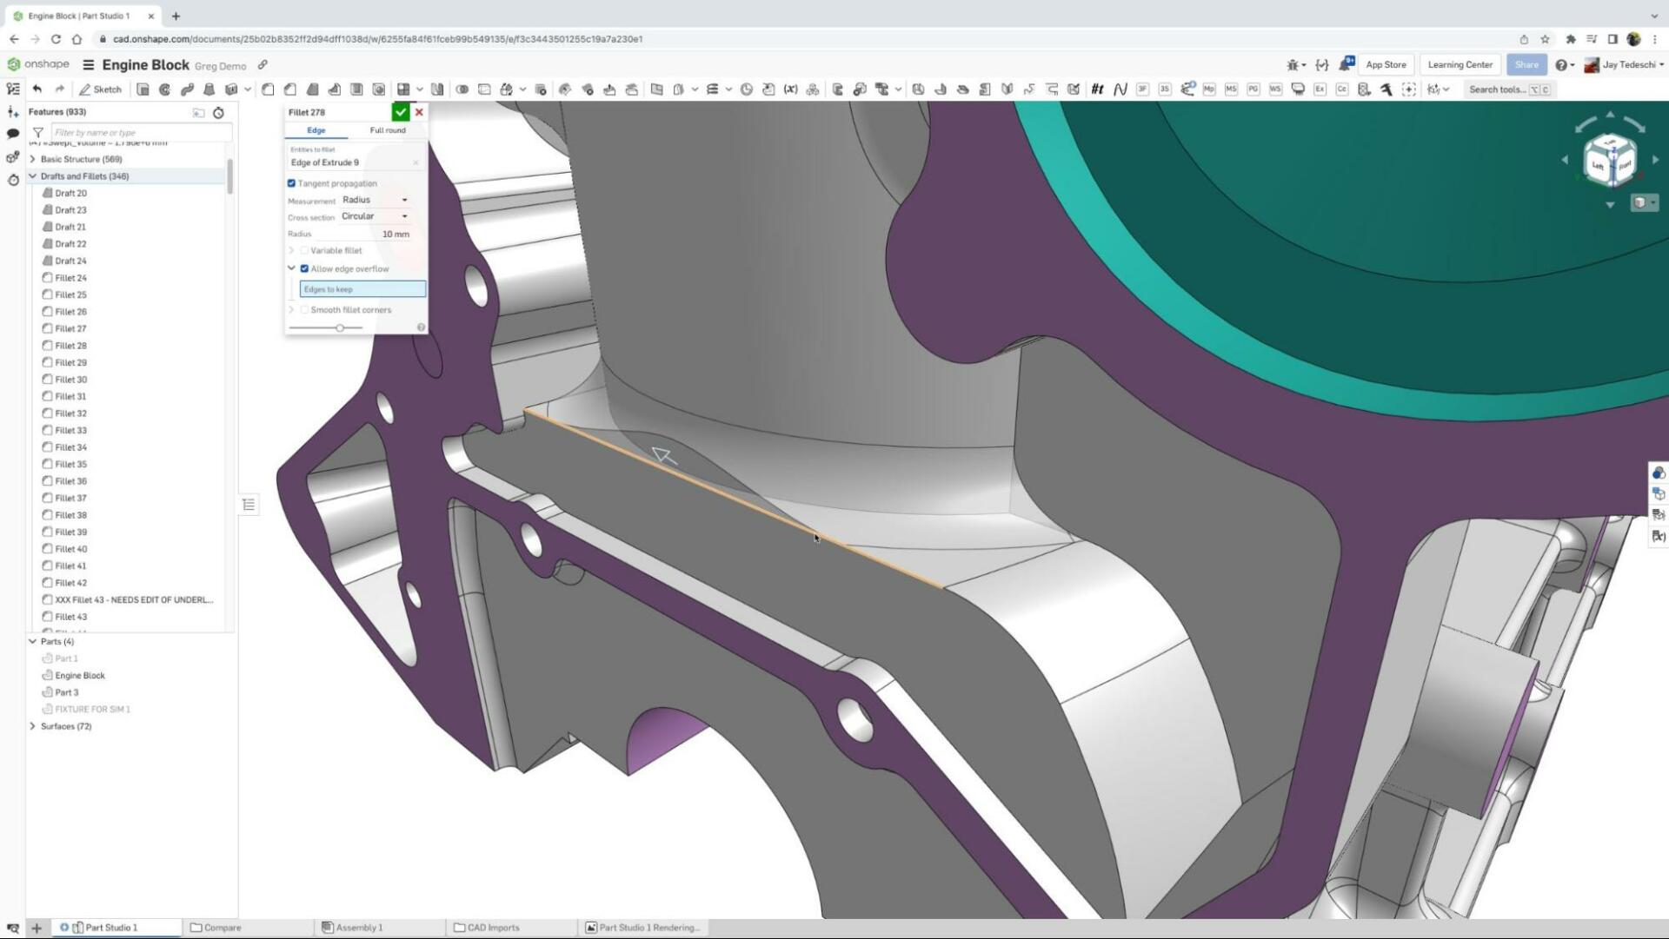
Task: Open the Assembly 1 tab
Action: 358,927
